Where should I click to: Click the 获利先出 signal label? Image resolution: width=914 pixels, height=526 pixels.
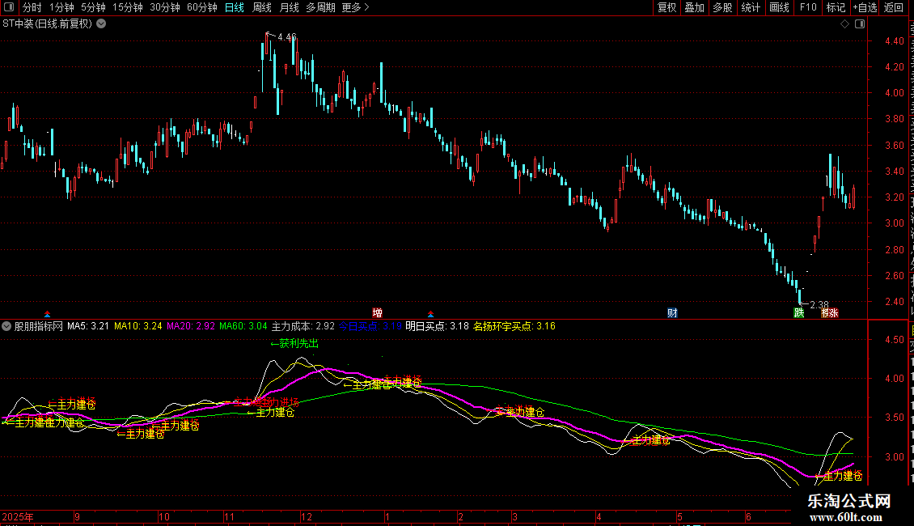pyautogui.click(x=295, y=344)
